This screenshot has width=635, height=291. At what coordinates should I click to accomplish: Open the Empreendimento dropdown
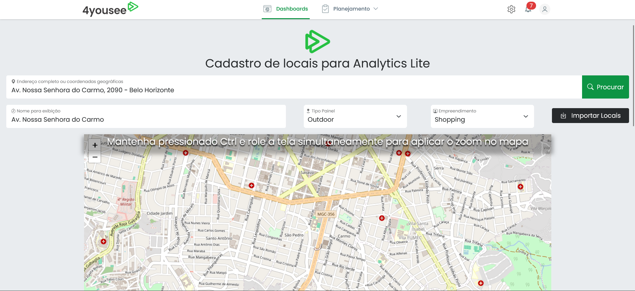coord(482,116)
